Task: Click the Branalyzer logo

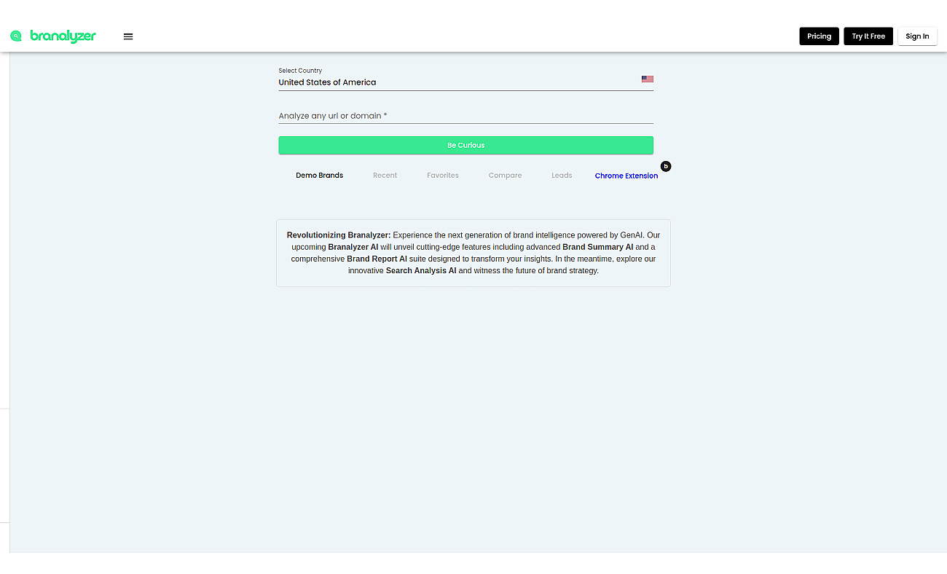Action: [53, 36]
